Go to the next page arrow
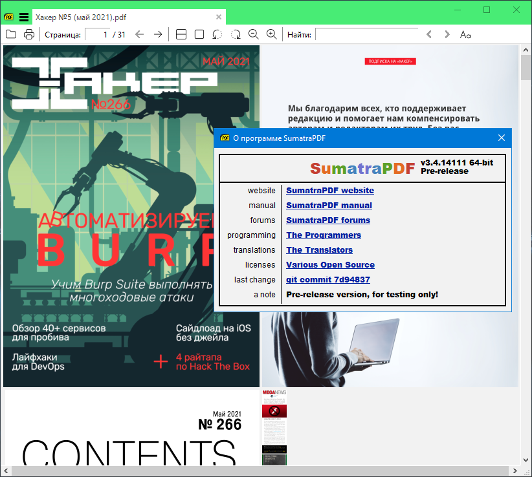This screenshot has width=532, height=477. 158,34
